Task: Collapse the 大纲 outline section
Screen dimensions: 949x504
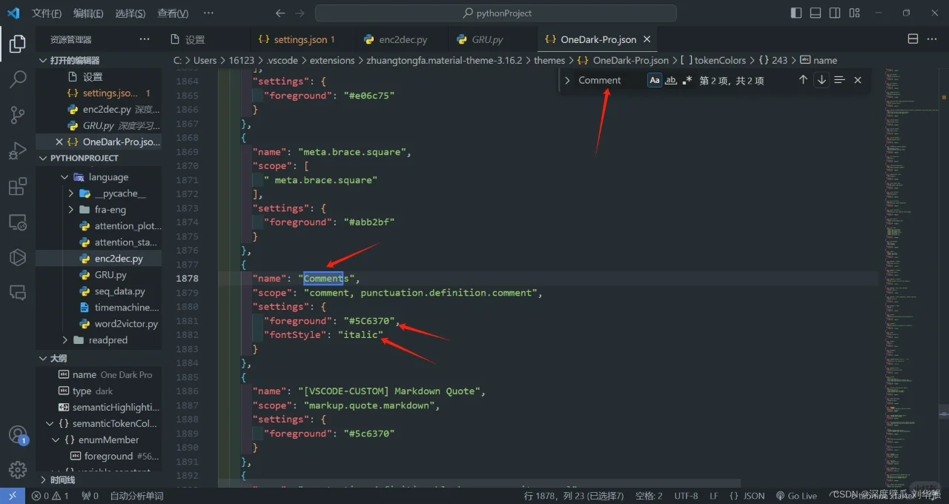Action: pyautogui.click(x=42, y=358)
